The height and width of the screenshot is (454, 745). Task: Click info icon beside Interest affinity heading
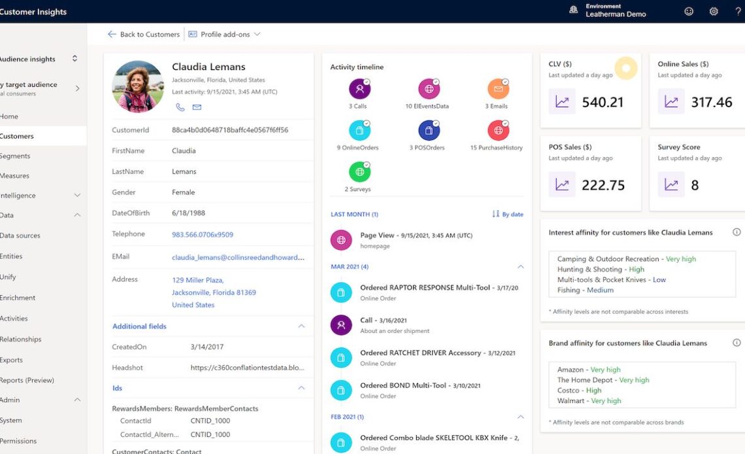point(737,232)
